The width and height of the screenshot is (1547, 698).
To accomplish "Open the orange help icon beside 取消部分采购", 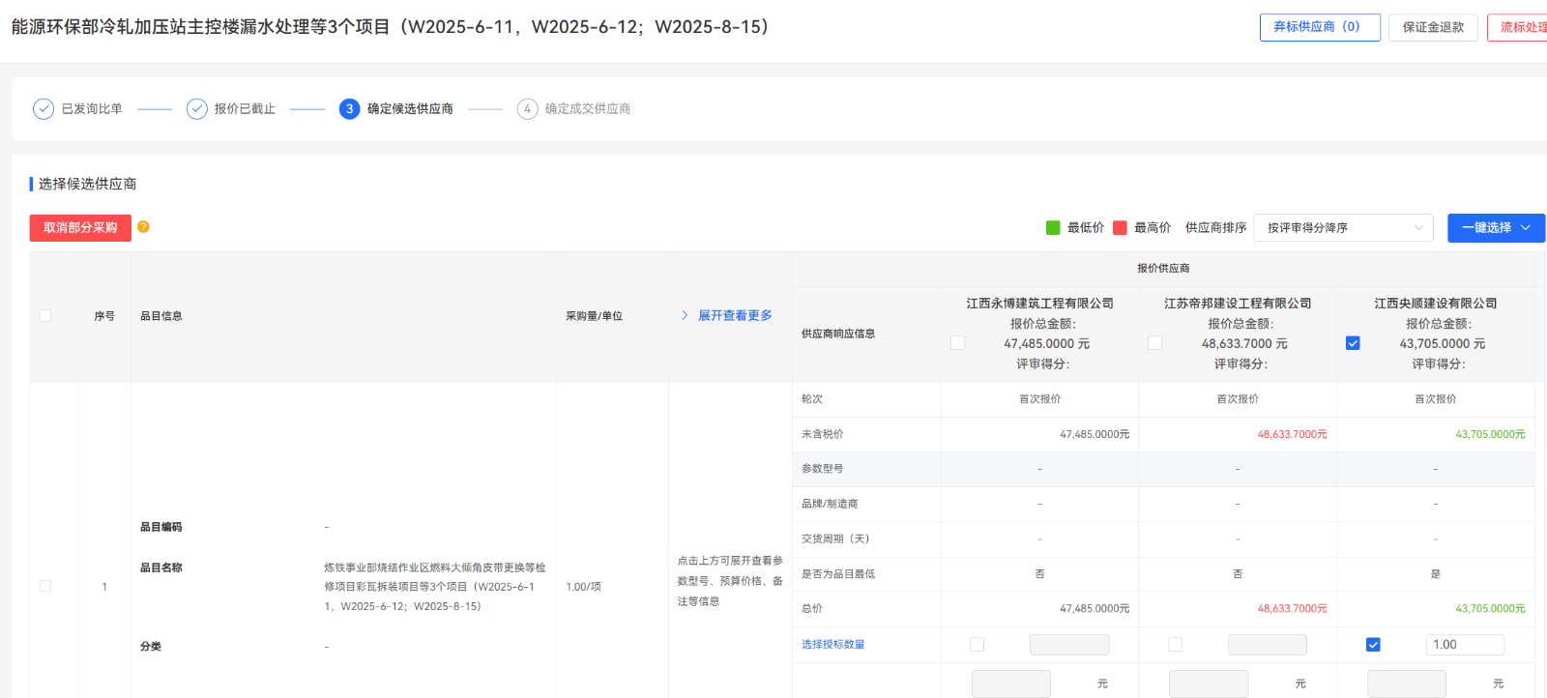I will click(x=143, y=227).
